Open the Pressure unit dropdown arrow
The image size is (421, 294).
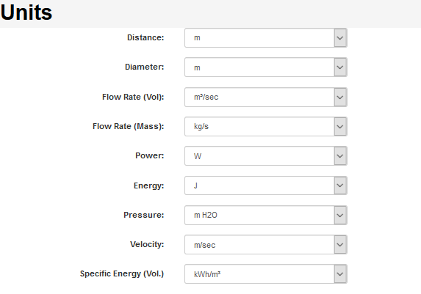pyautogui.click(x=340, y=216)
